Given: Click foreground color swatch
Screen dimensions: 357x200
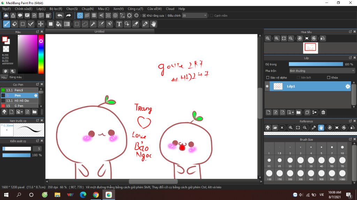Looking at the screenshot, I should (x=5, y=39).
